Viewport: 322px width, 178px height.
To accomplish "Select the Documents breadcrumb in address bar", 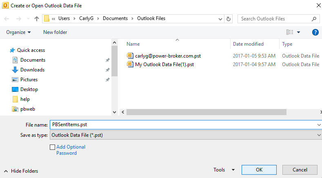I will click(115, 18).
